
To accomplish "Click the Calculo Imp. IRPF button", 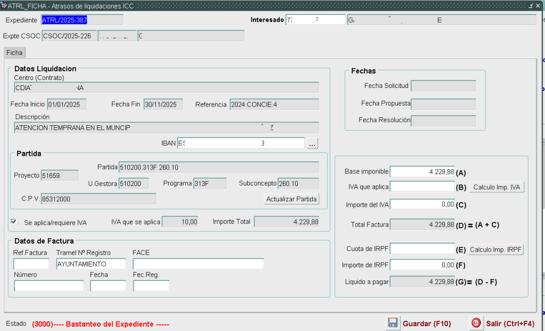I will click(497, 249).
